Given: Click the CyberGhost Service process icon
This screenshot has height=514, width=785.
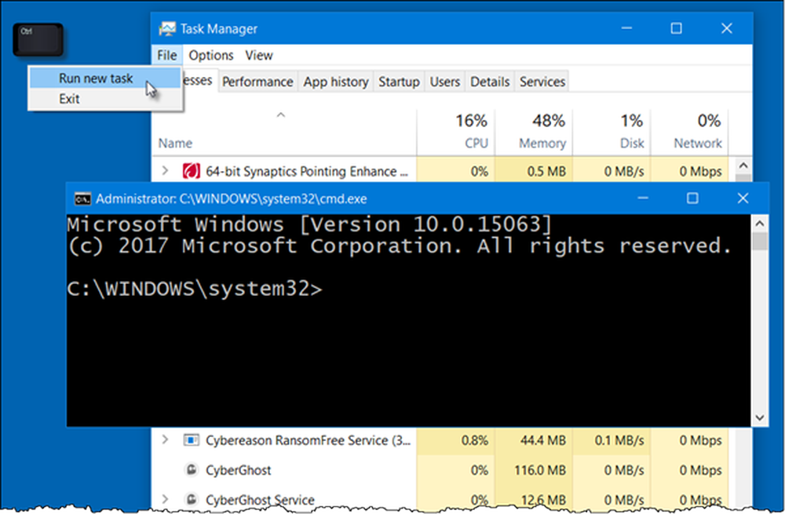Looking at the screenshot, I should pyautogui.click(x=190, y=499).
